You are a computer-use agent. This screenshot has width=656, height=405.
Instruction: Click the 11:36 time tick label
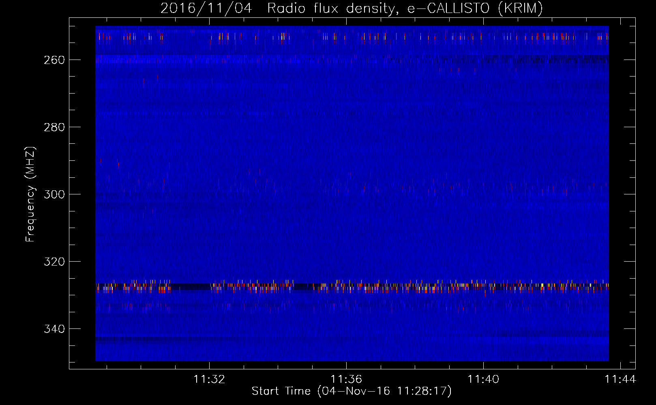point(346,379)
